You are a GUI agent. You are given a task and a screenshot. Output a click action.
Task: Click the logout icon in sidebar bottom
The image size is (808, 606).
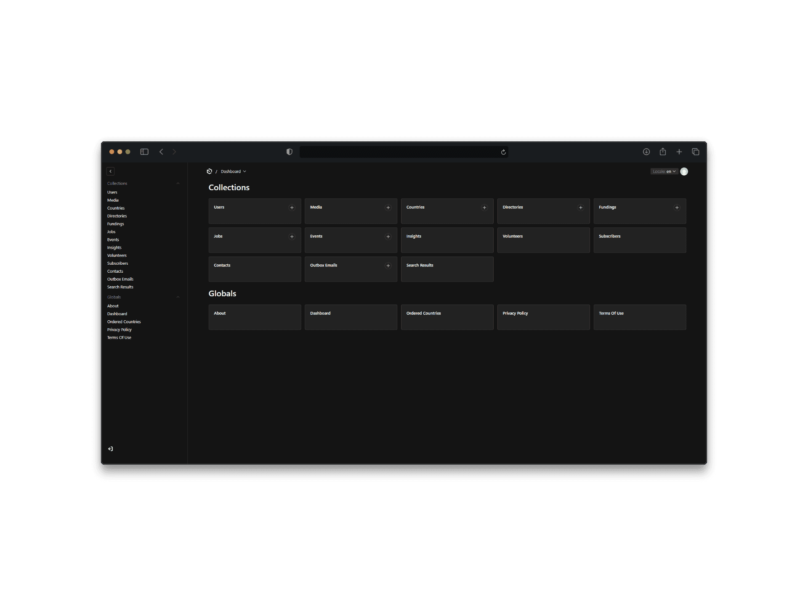(110, 449)
